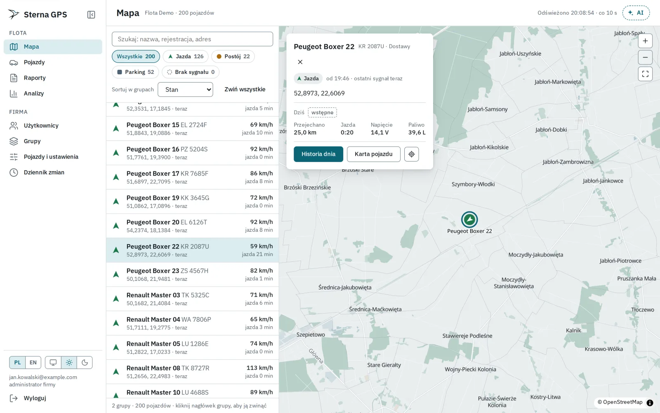Click the Sterna GPS logo icon

[x=14, y=14]
